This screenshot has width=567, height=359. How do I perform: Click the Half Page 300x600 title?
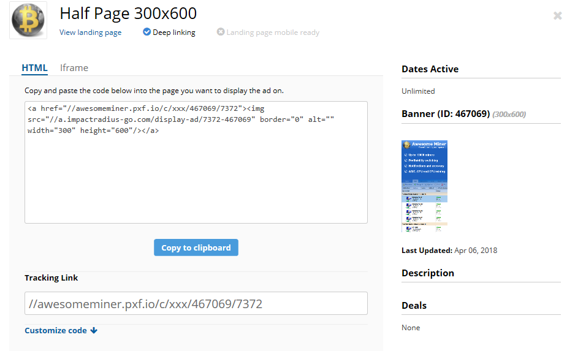pyautogui.click(x=128, y=13)
